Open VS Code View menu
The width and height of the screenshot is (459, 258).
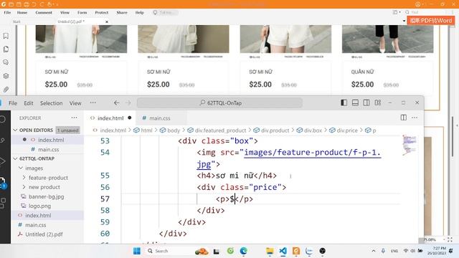pyautogui.click(x=75, y=103)
